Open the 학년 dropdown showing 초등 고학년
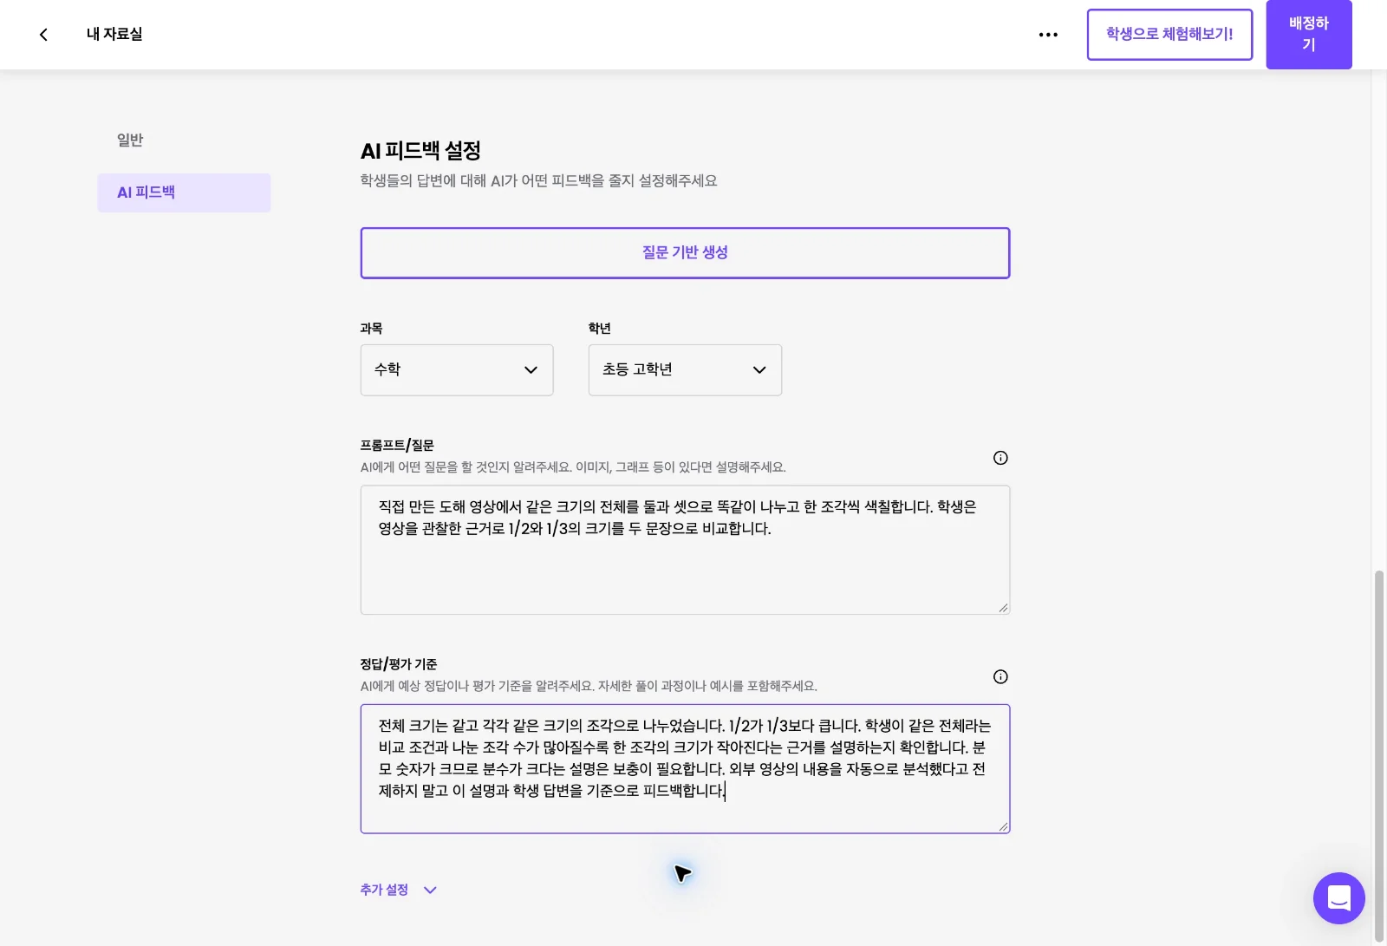 tap(685, 370)
